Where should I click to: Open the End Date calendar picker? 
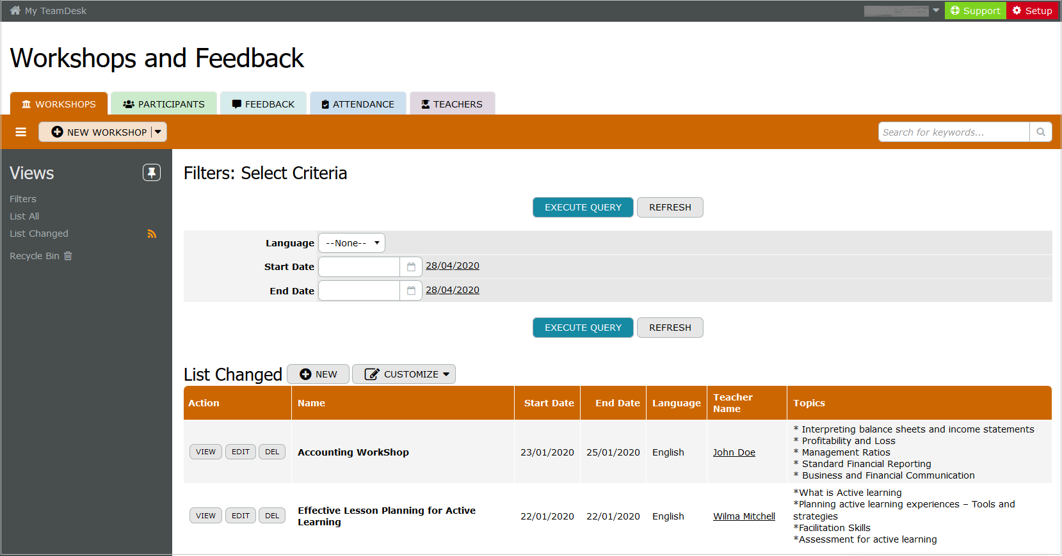pyautogui.click(x=411, y=290)
